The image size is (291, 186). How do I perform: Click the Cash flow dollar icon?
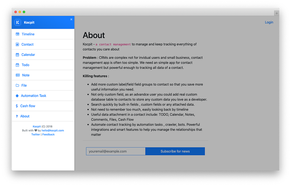click(17, 106)
